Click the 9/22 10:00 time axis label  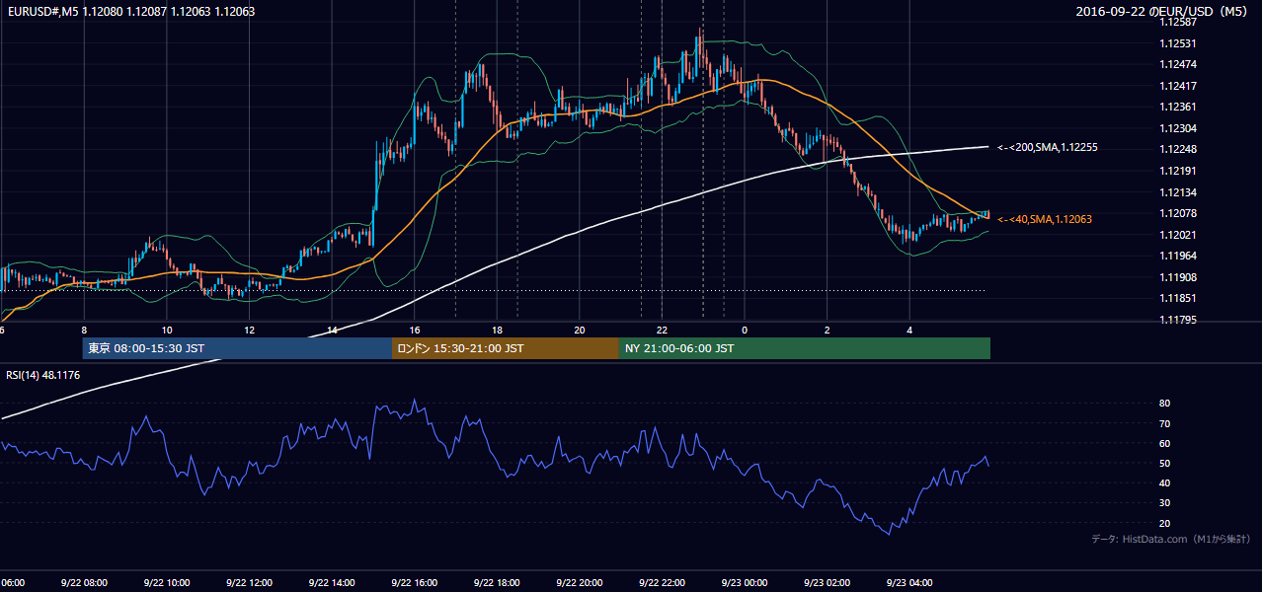(x=166, y=583)
